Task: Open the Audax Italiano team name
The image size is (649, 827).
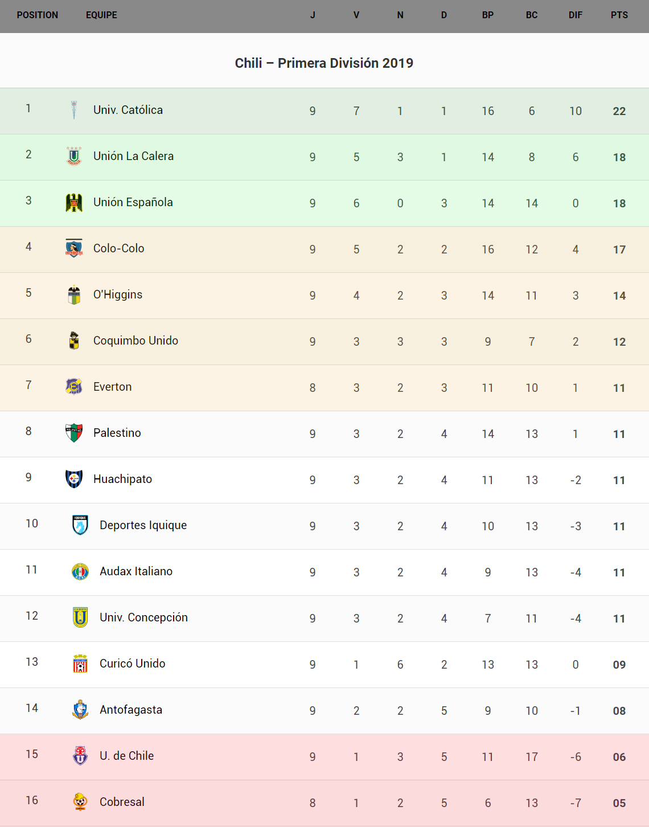Action: (x=136, y=571)
